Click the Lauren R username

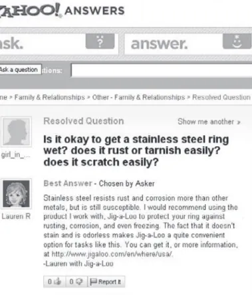pyautogui.click(x=16, y=216)
